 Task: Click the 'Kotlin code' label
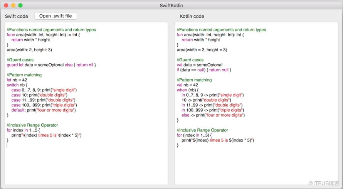pyautogui.click(x=192, y=16)
